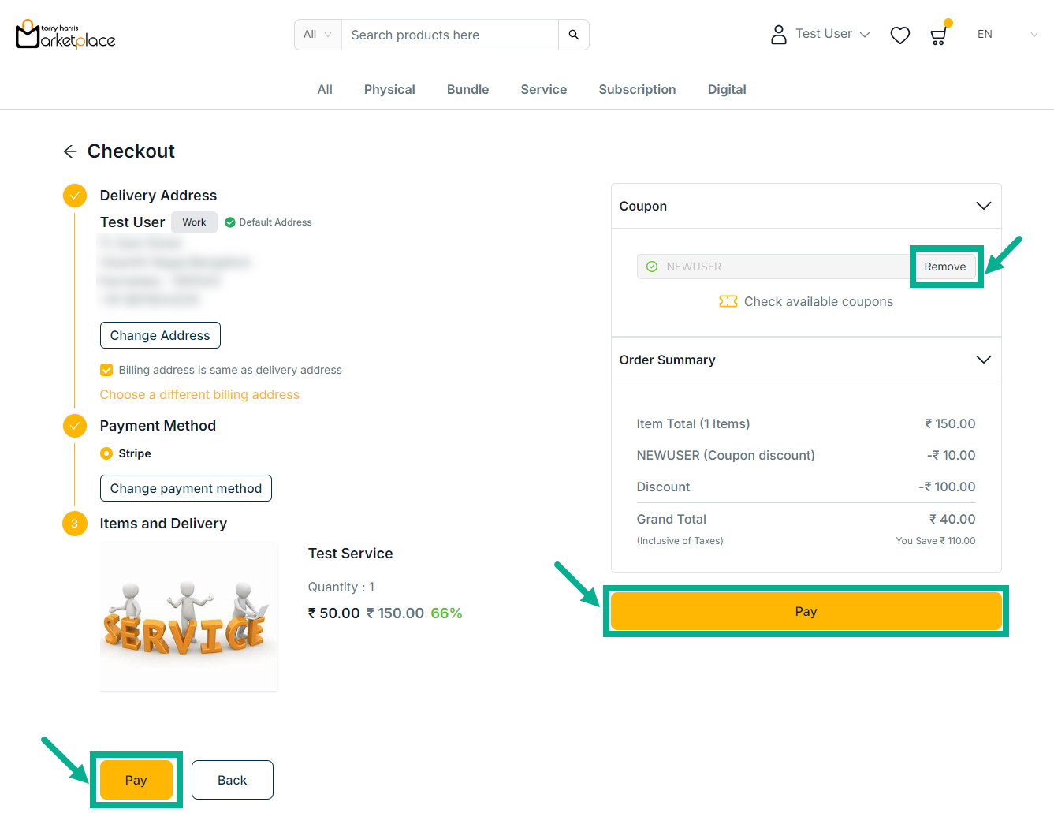Uncheck billing address same as delivery
Viewport: 1054px width, 813px height.
pyautogui.click(x=106, y=370)
